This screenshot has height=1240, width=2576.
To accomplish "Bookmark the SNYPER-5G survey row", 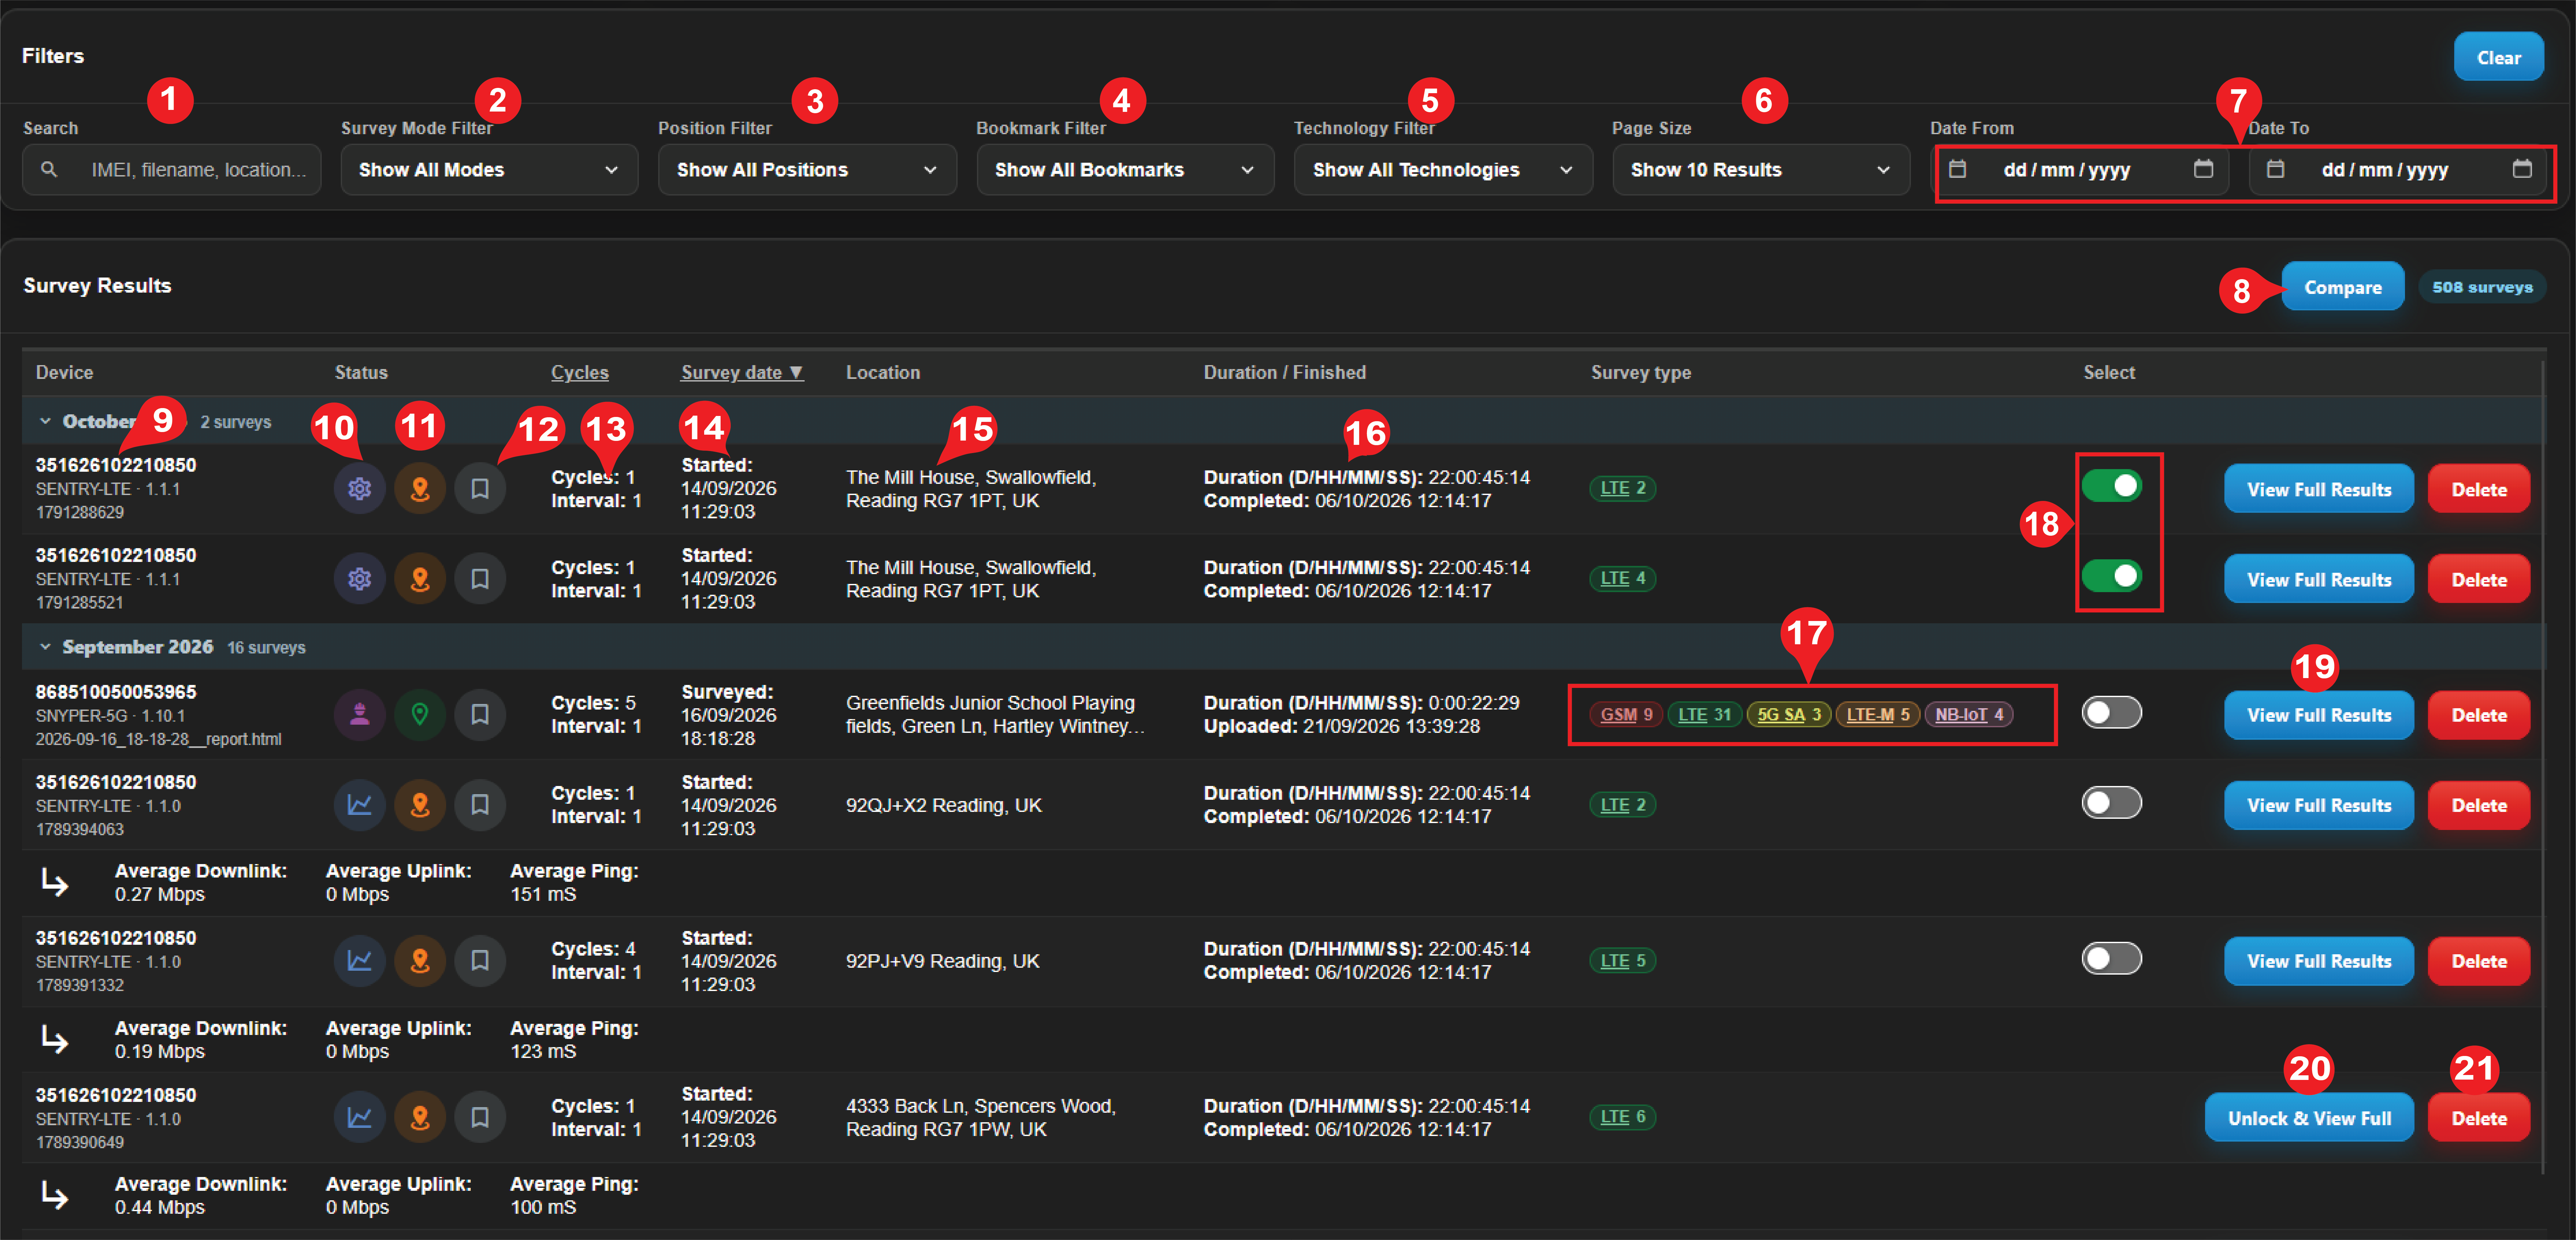I will [x=480, y=714].
